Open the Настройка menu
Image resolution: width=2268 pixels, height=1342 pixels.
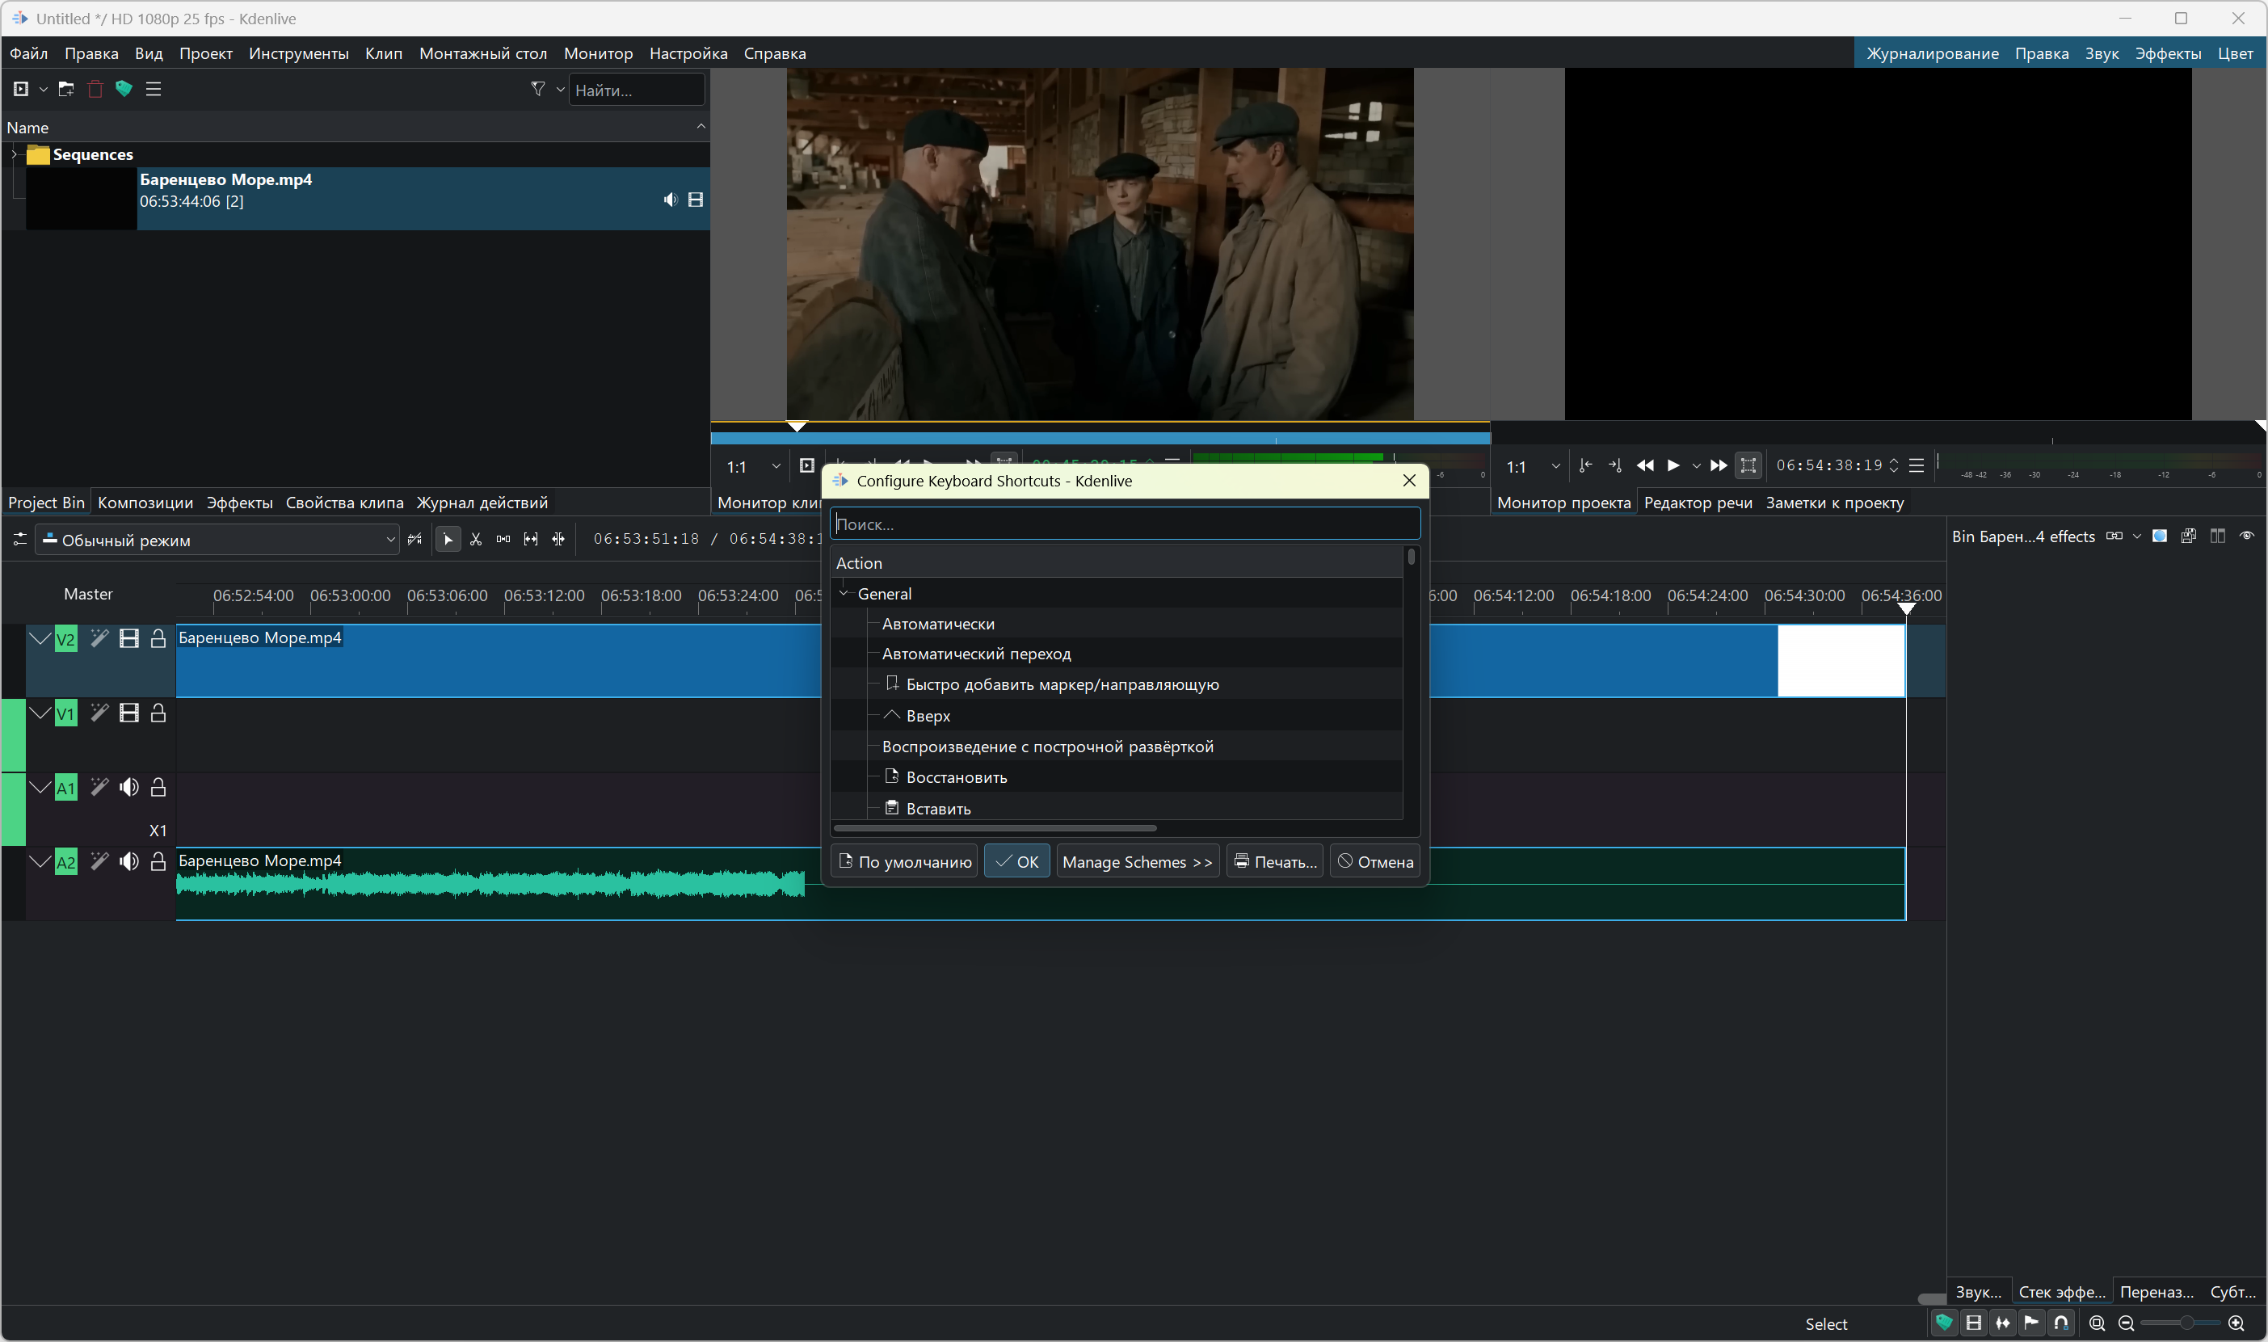tap(688, 53)
